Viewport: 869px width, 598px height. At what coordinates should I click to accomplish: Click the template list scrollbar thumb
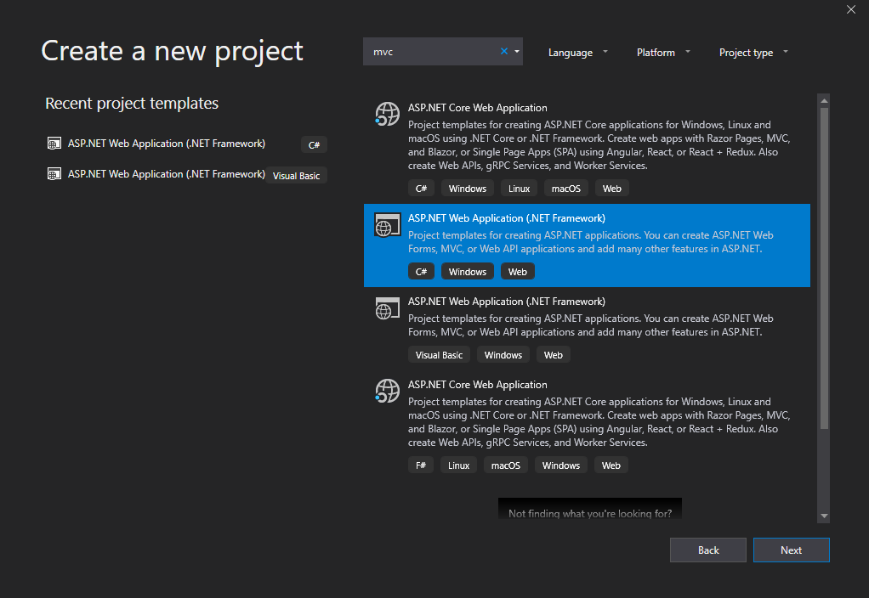824,268
